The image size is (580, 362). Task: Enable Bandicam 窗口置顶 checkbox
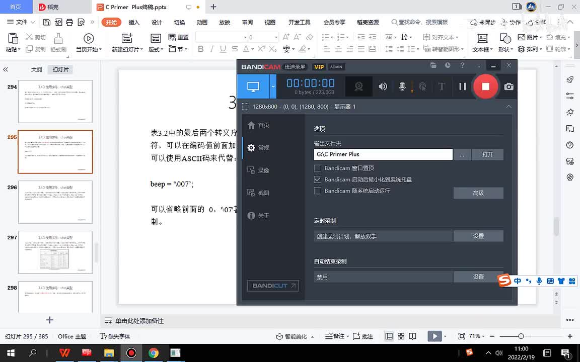[x=317, y=168]
